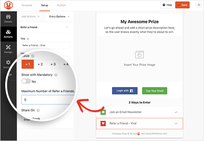Switch to the Setup tab
The width and height of the screenshot is (204, 141).
tap(45, 5)
